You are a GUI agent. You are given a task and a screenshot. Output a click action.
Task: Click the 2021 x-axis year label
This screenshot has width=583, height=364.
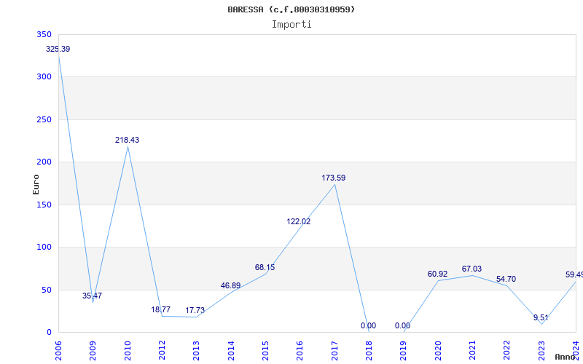tap(472, 351)
